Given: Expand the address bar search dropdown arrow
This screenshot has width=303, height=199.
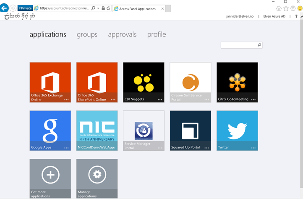Looking at the screenshot, I should (98, 8).
